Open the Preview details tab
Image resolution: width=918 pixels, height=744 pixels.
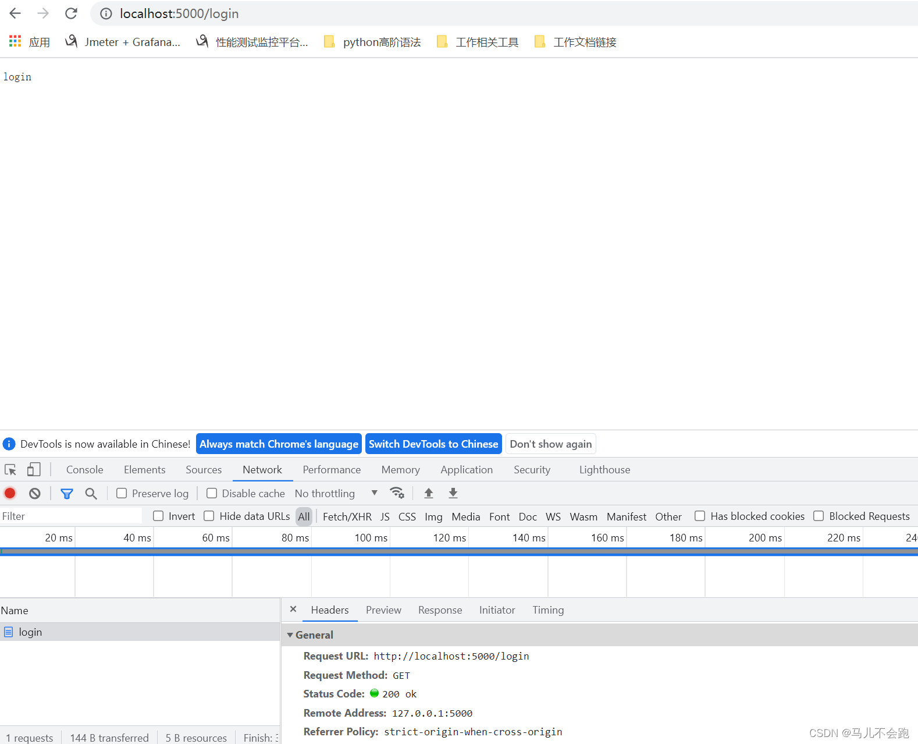point(383,610)
